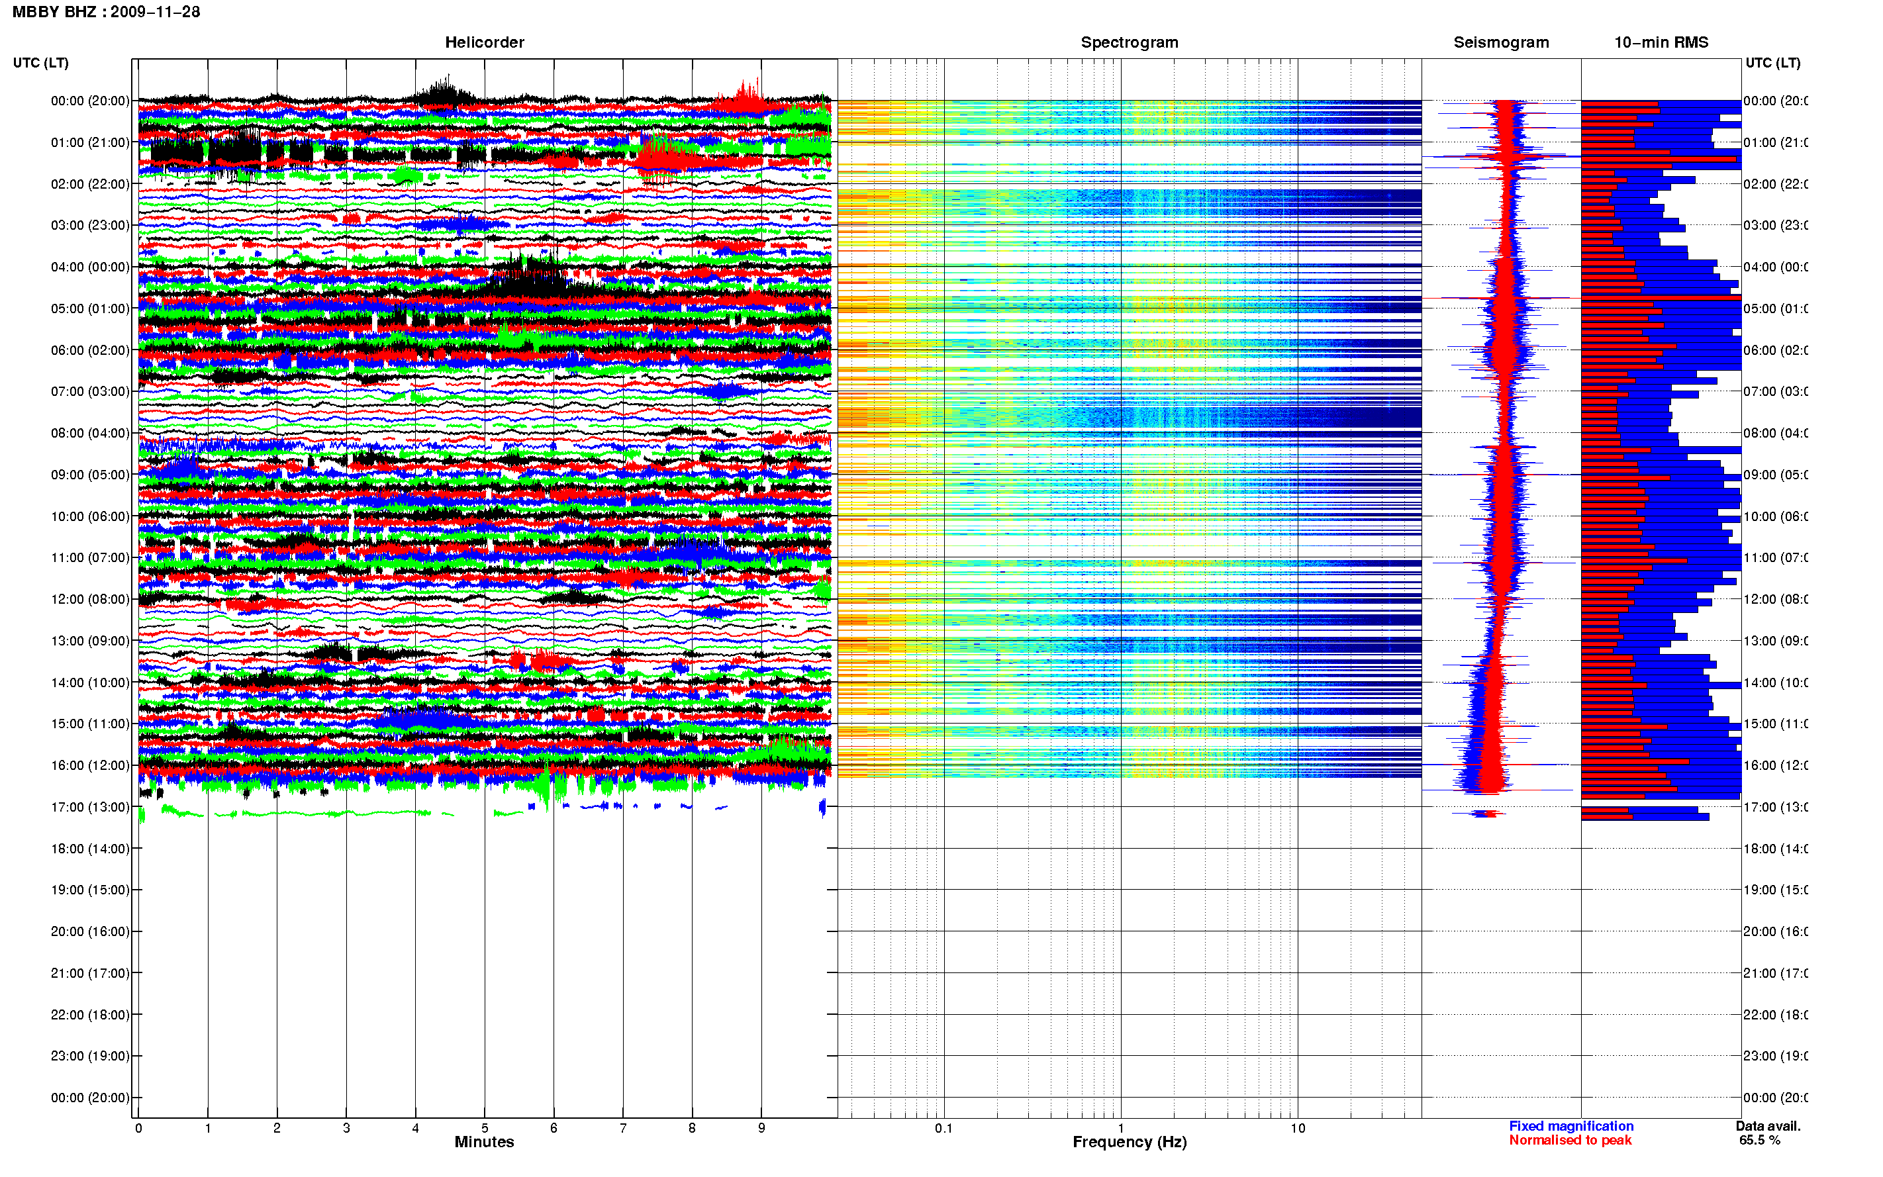1883x1177 pixels.
Task: Click the right 'UTC (LT)' axis label
Action: (x=1772, y=63)
